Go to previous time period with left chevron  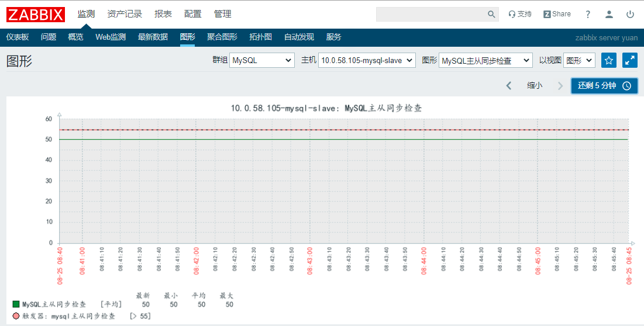coord(509,86)
